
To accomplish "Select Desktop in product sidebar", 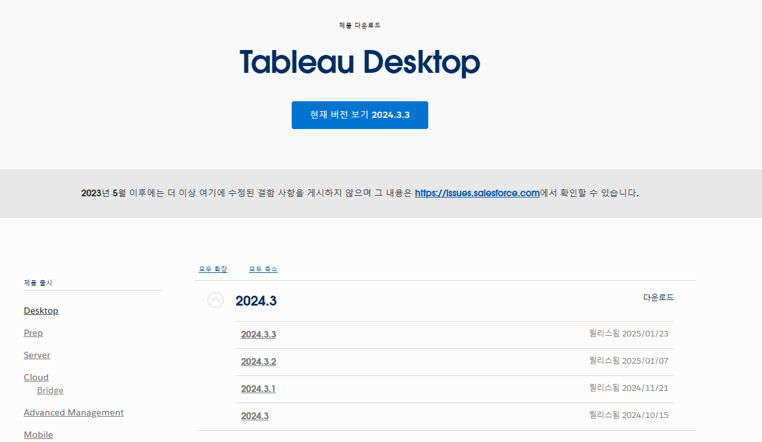I will [41, 311].
